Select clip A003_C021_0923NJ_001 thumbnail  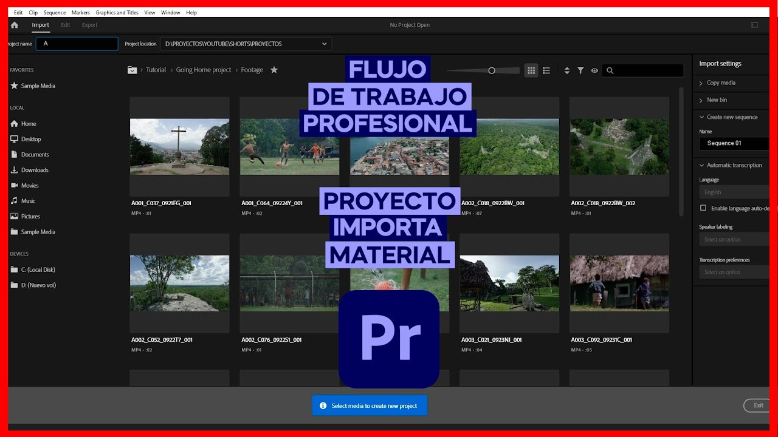(509, 283)
